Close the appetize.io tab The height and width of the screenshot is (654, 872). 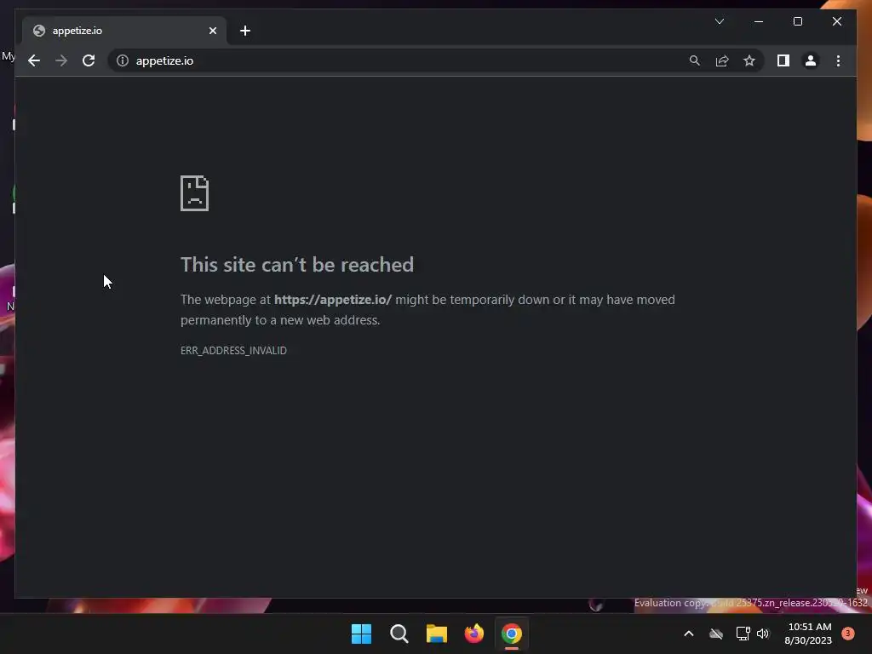[x=212, y=31]
